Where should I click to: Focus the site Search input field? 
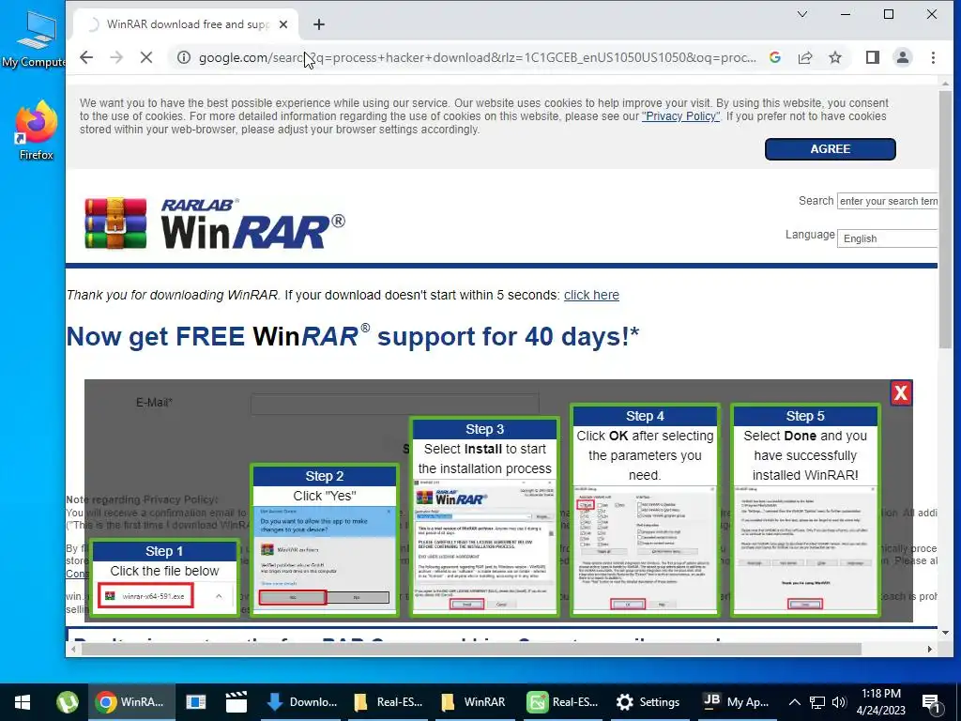point(887,201)
